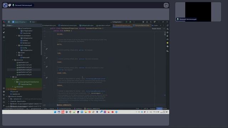Select pom.xml in project tree
Screen dimensions: 228x128
14,92
